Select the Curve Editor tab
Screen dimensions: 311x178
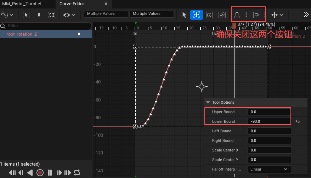tap(72, 4)
